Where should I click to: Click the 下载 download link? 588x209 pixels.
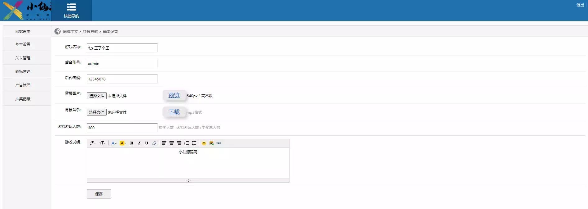(174, 112)
